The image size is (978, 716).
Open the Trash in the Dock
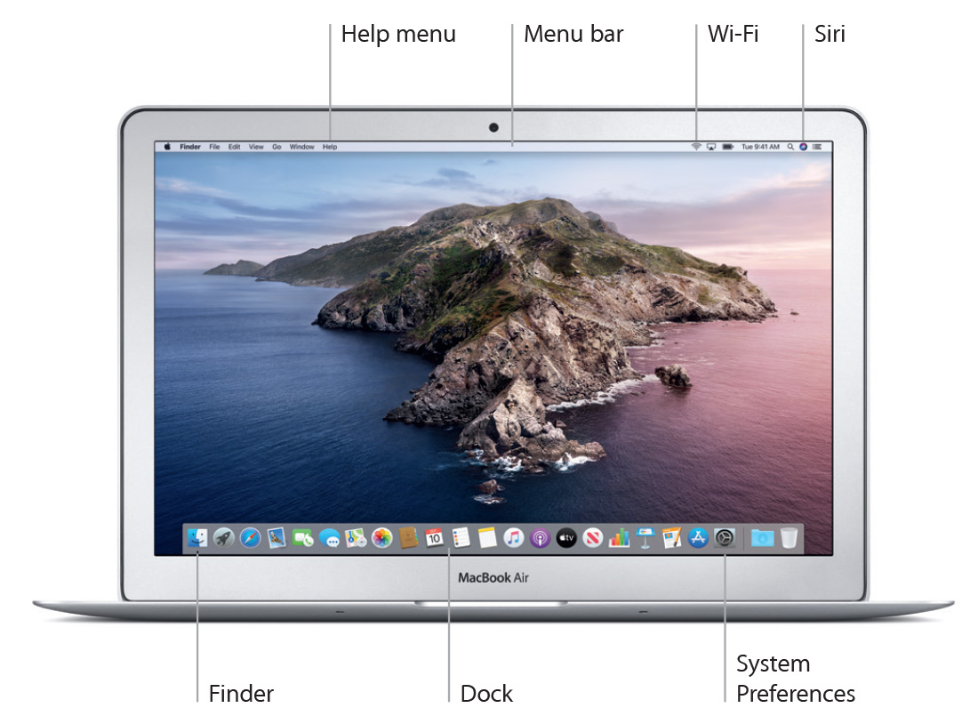[789, 538]
